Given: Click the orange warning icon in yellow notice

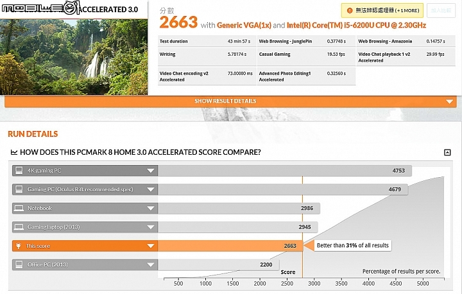Looking at the screenshot, I should (350, 11).
